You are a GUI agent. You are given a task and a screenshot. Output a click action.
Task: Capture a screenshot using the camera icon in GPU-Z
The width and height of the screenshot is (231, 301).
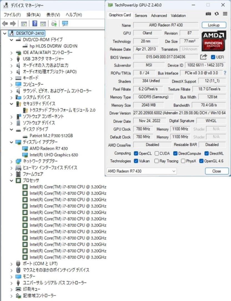pos(208,14)
